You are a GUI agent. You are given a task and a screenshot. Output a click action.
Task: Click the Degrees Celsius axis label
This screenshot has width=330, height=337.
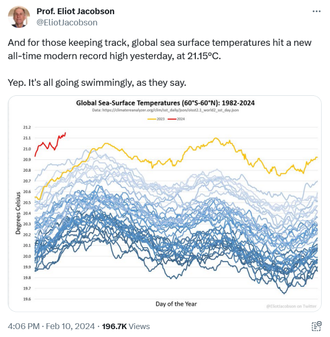pos(18,213)
